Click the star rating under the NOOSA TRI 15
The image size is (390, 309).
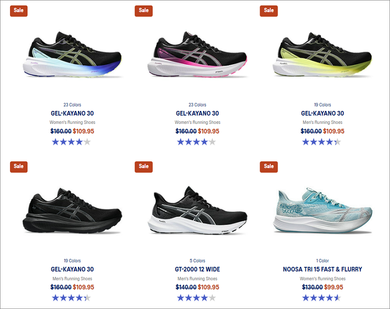[321, 298]
